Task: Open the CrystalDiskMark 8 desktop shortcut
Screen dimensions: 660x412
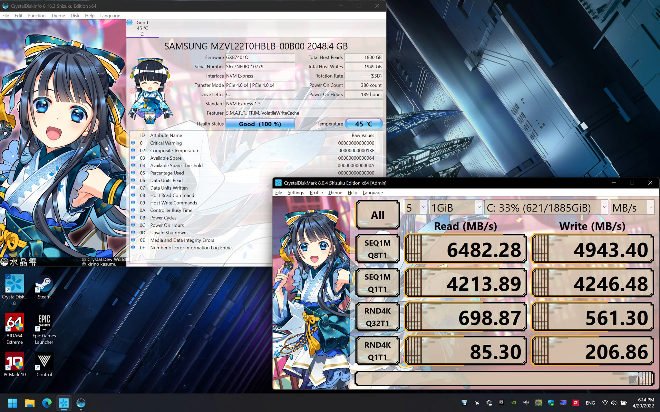Action: point(15,289)
